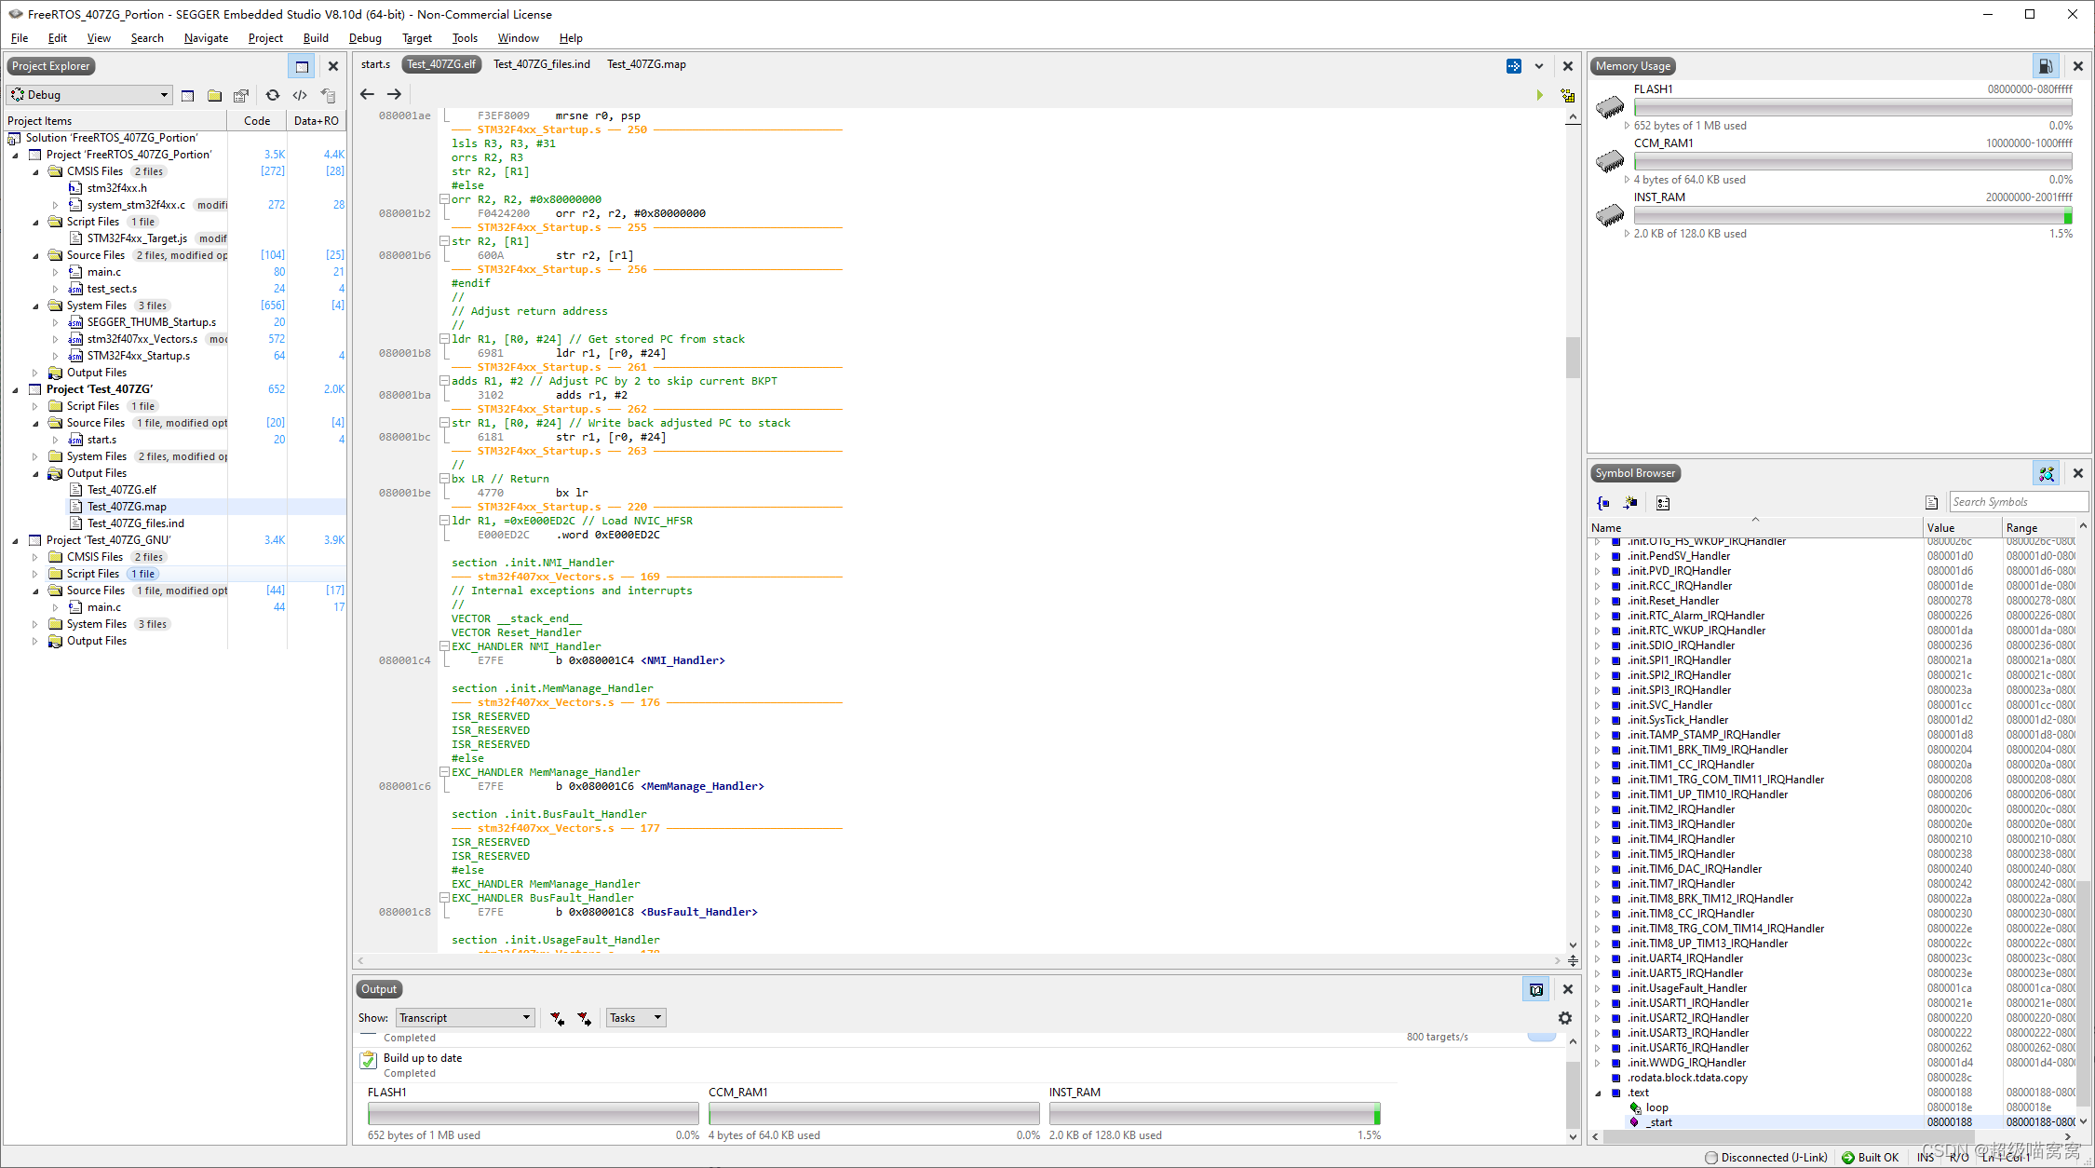Click the Symbol Browser options list icon
The image size is (2095, 1168).
(x=1663, y=503)
